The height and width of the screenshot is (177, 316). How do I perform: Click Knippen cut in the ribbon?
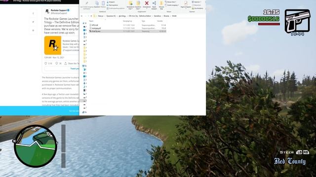pos(111,2)
